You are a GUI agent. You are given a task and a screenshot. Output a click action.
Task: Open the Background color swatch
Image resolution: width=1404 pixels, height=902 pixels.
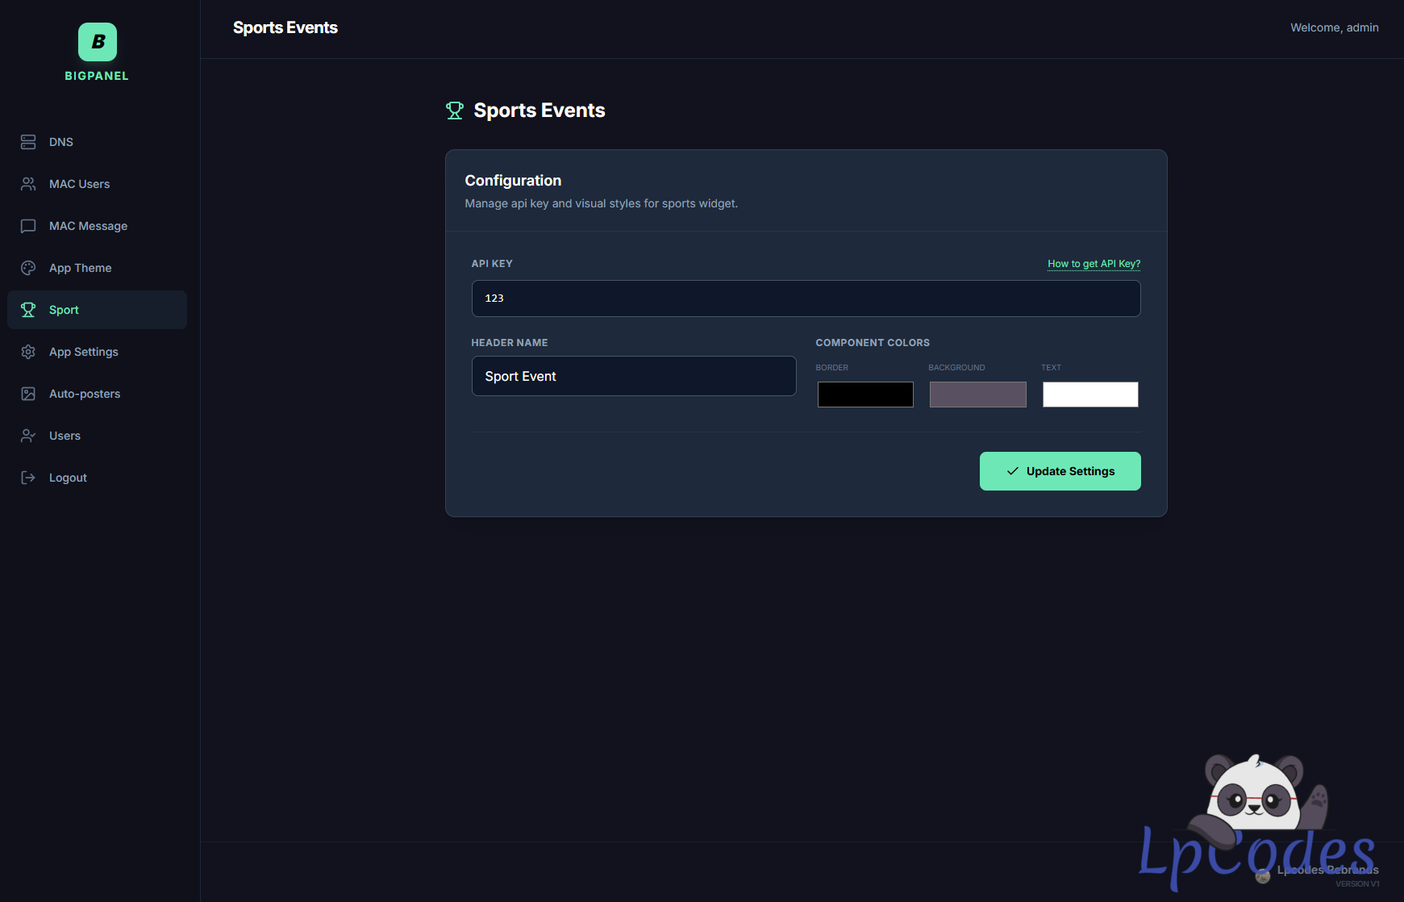click(977, 395)
